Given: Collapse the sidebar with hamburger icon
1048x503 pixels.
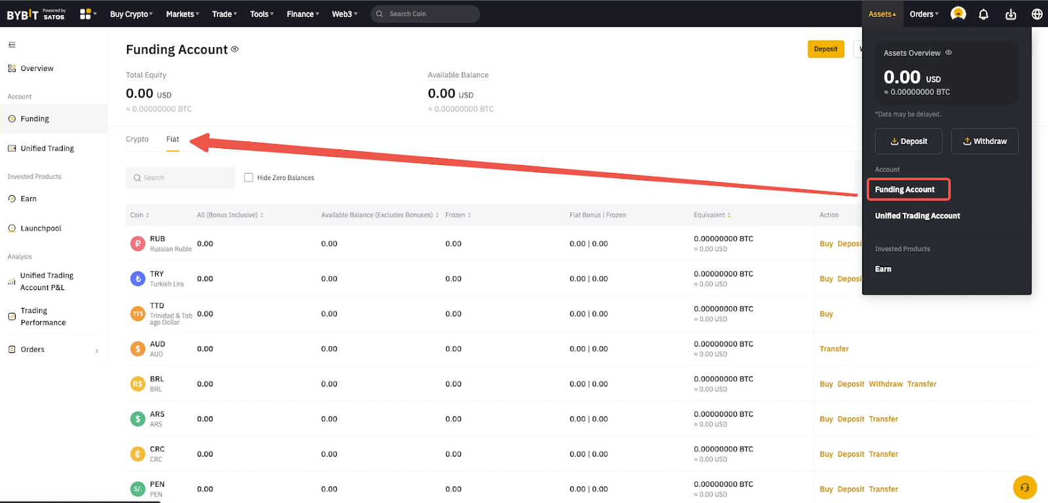Looking at the screenshot, I should tap(12, 45).
